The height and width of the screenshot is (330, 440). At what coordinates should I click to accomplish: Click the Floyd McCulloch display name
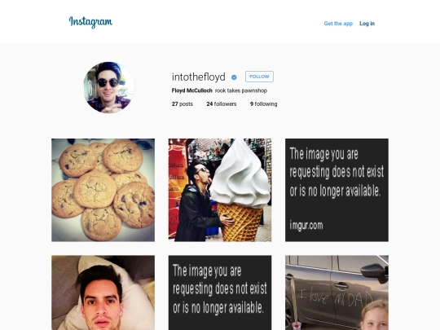point(192,90)
